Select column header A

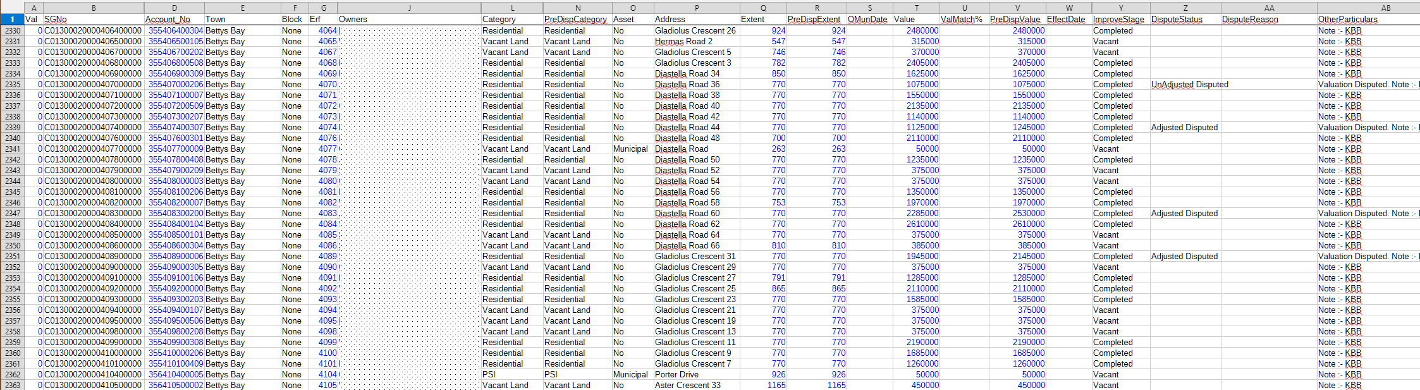(x=34, y=8)
